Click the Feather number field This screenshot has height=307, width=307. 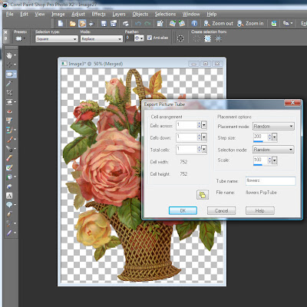[x=130, y=38]
